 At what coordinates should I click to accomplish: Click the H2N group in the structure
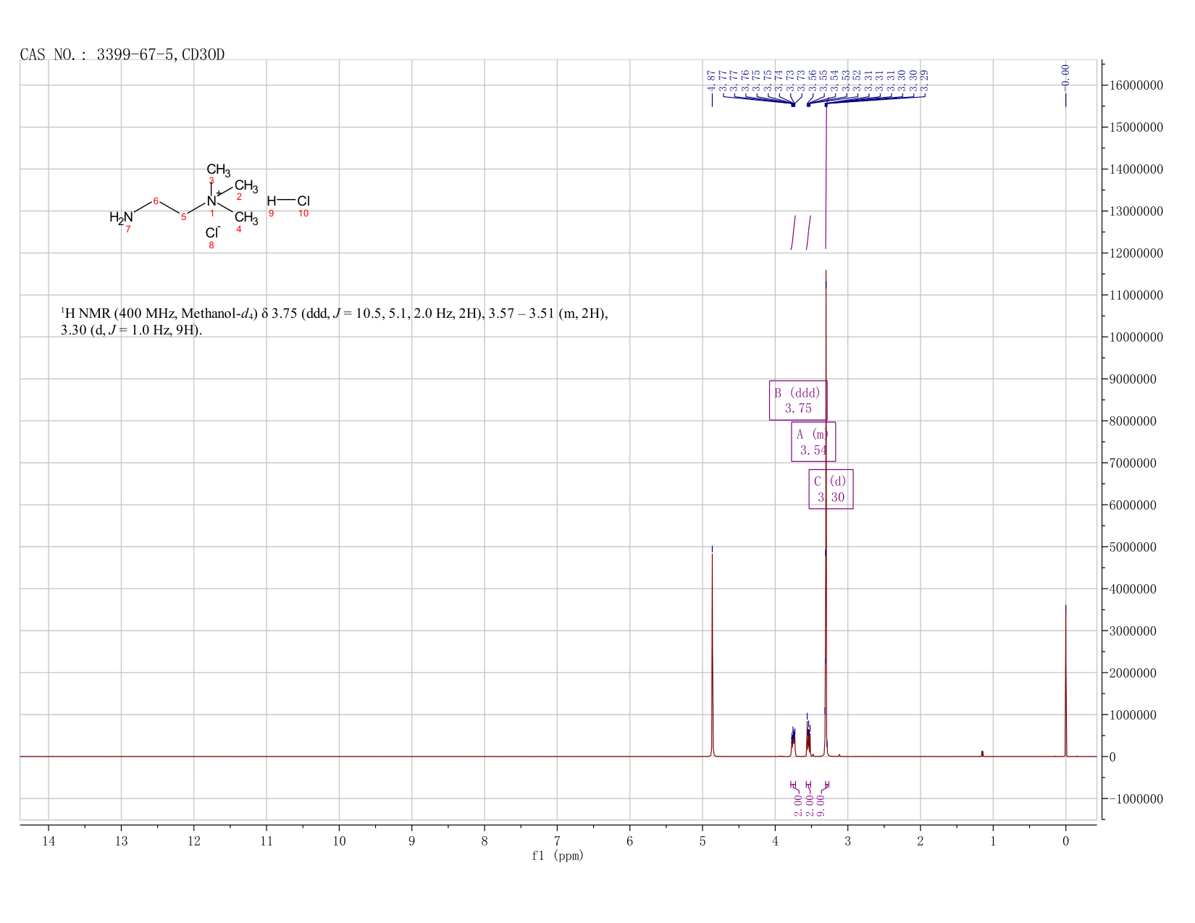122,217
